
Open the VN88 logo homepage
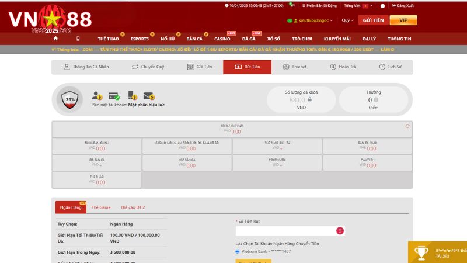[50, 19]
